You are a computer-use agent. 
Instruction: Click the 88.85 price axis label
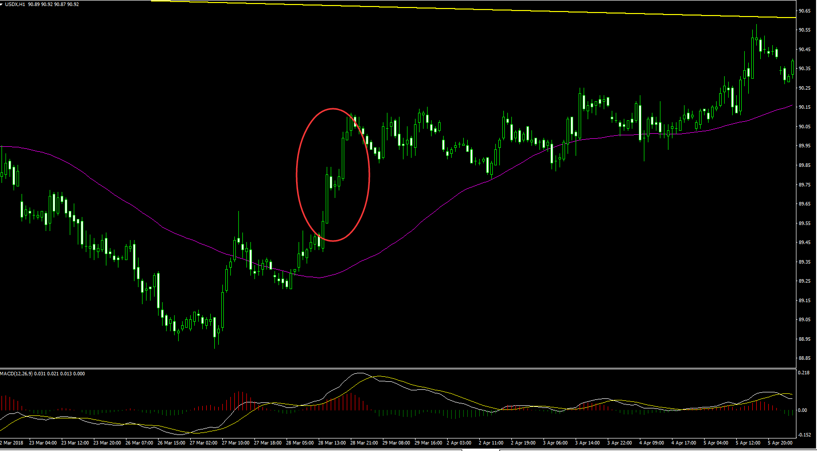point(805,358)
